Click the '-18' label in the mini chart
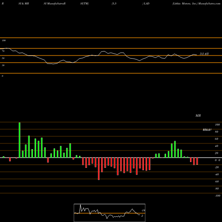Viewport: 222px width, 222px height. [143, 210]
